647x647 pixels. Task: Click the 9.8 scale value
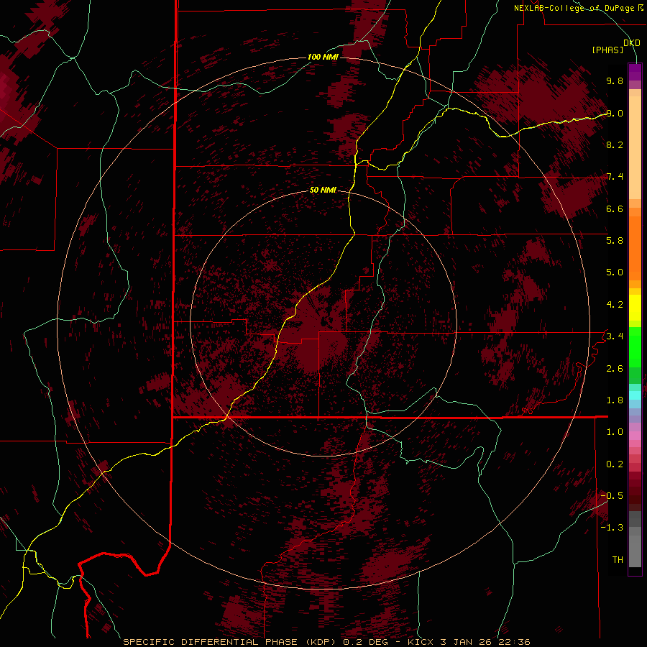coord(615,81)
